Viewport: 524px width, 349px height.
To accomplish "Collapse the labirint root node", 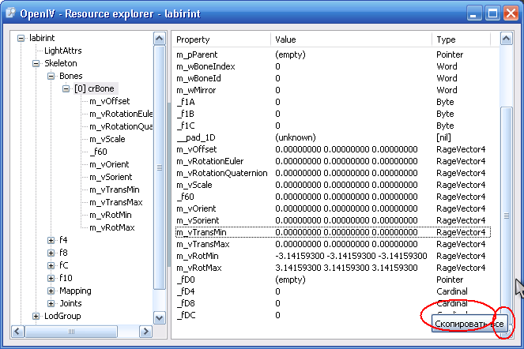I will coord(21,38).
